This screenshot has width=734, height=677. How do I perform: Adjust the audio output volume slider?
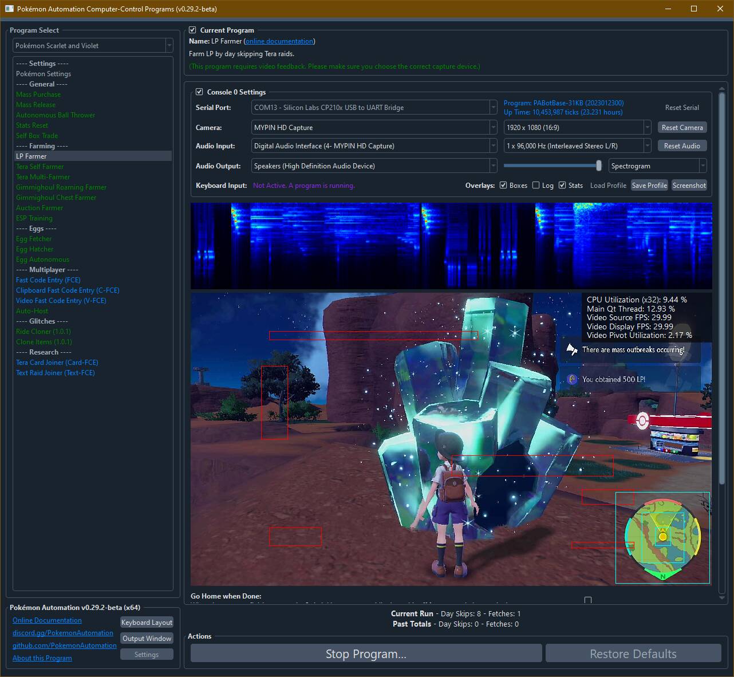click(598, 166)
